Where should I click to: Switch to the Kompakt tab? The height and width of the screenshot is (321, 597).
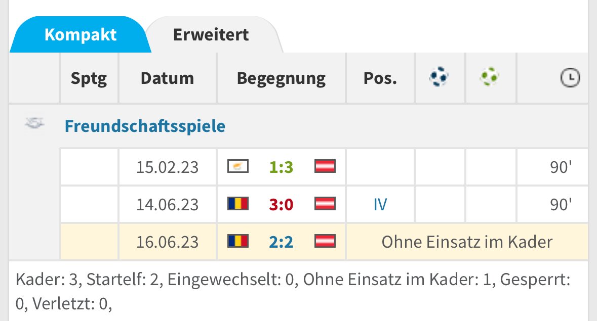click(x=80, y=35)
